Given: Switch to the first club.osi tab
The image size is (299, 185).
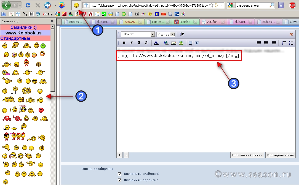Looking at the screenshot, I should tap(75, 22).
